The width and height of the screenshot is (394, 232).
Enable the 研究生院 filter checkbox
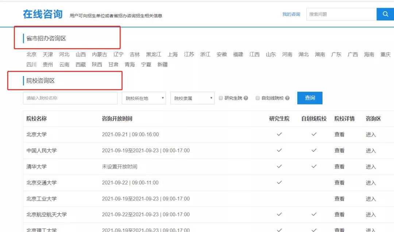[221, 98]
